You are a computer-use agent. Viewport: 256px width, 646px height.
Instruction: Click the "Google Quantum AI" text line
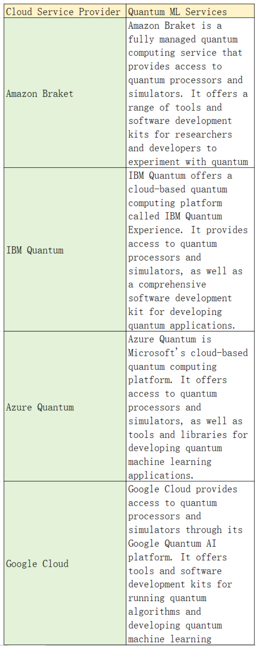pos(172,544)
